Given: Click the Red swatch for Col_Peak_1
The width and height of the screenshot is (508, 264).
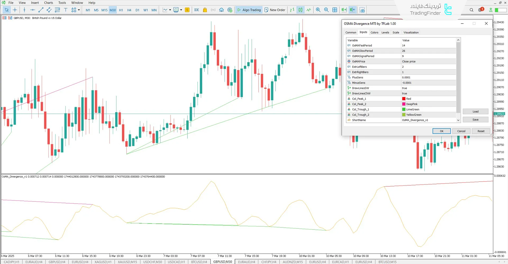Looking at the screenshot, I should coord(403,99).
